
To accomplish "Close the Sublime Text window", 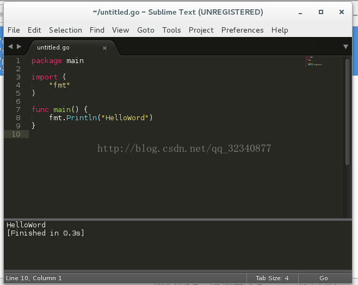I will (342, 12).
